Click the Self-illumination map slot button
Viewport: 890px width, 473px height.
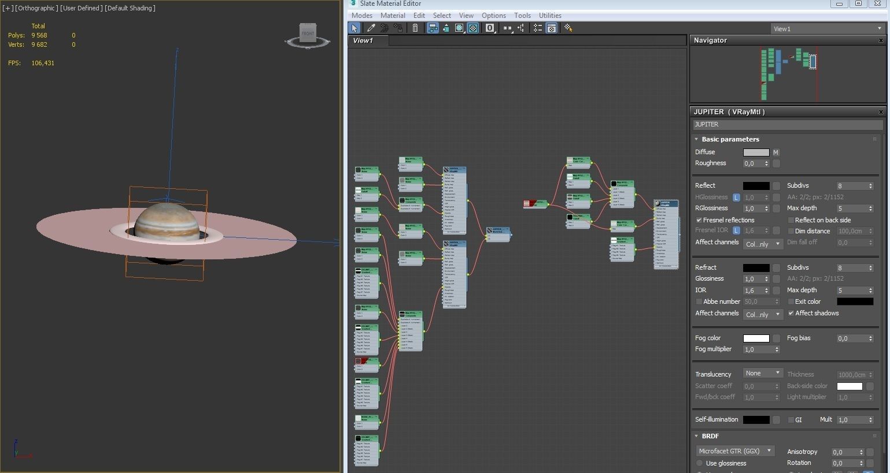(x=776, y=420)
